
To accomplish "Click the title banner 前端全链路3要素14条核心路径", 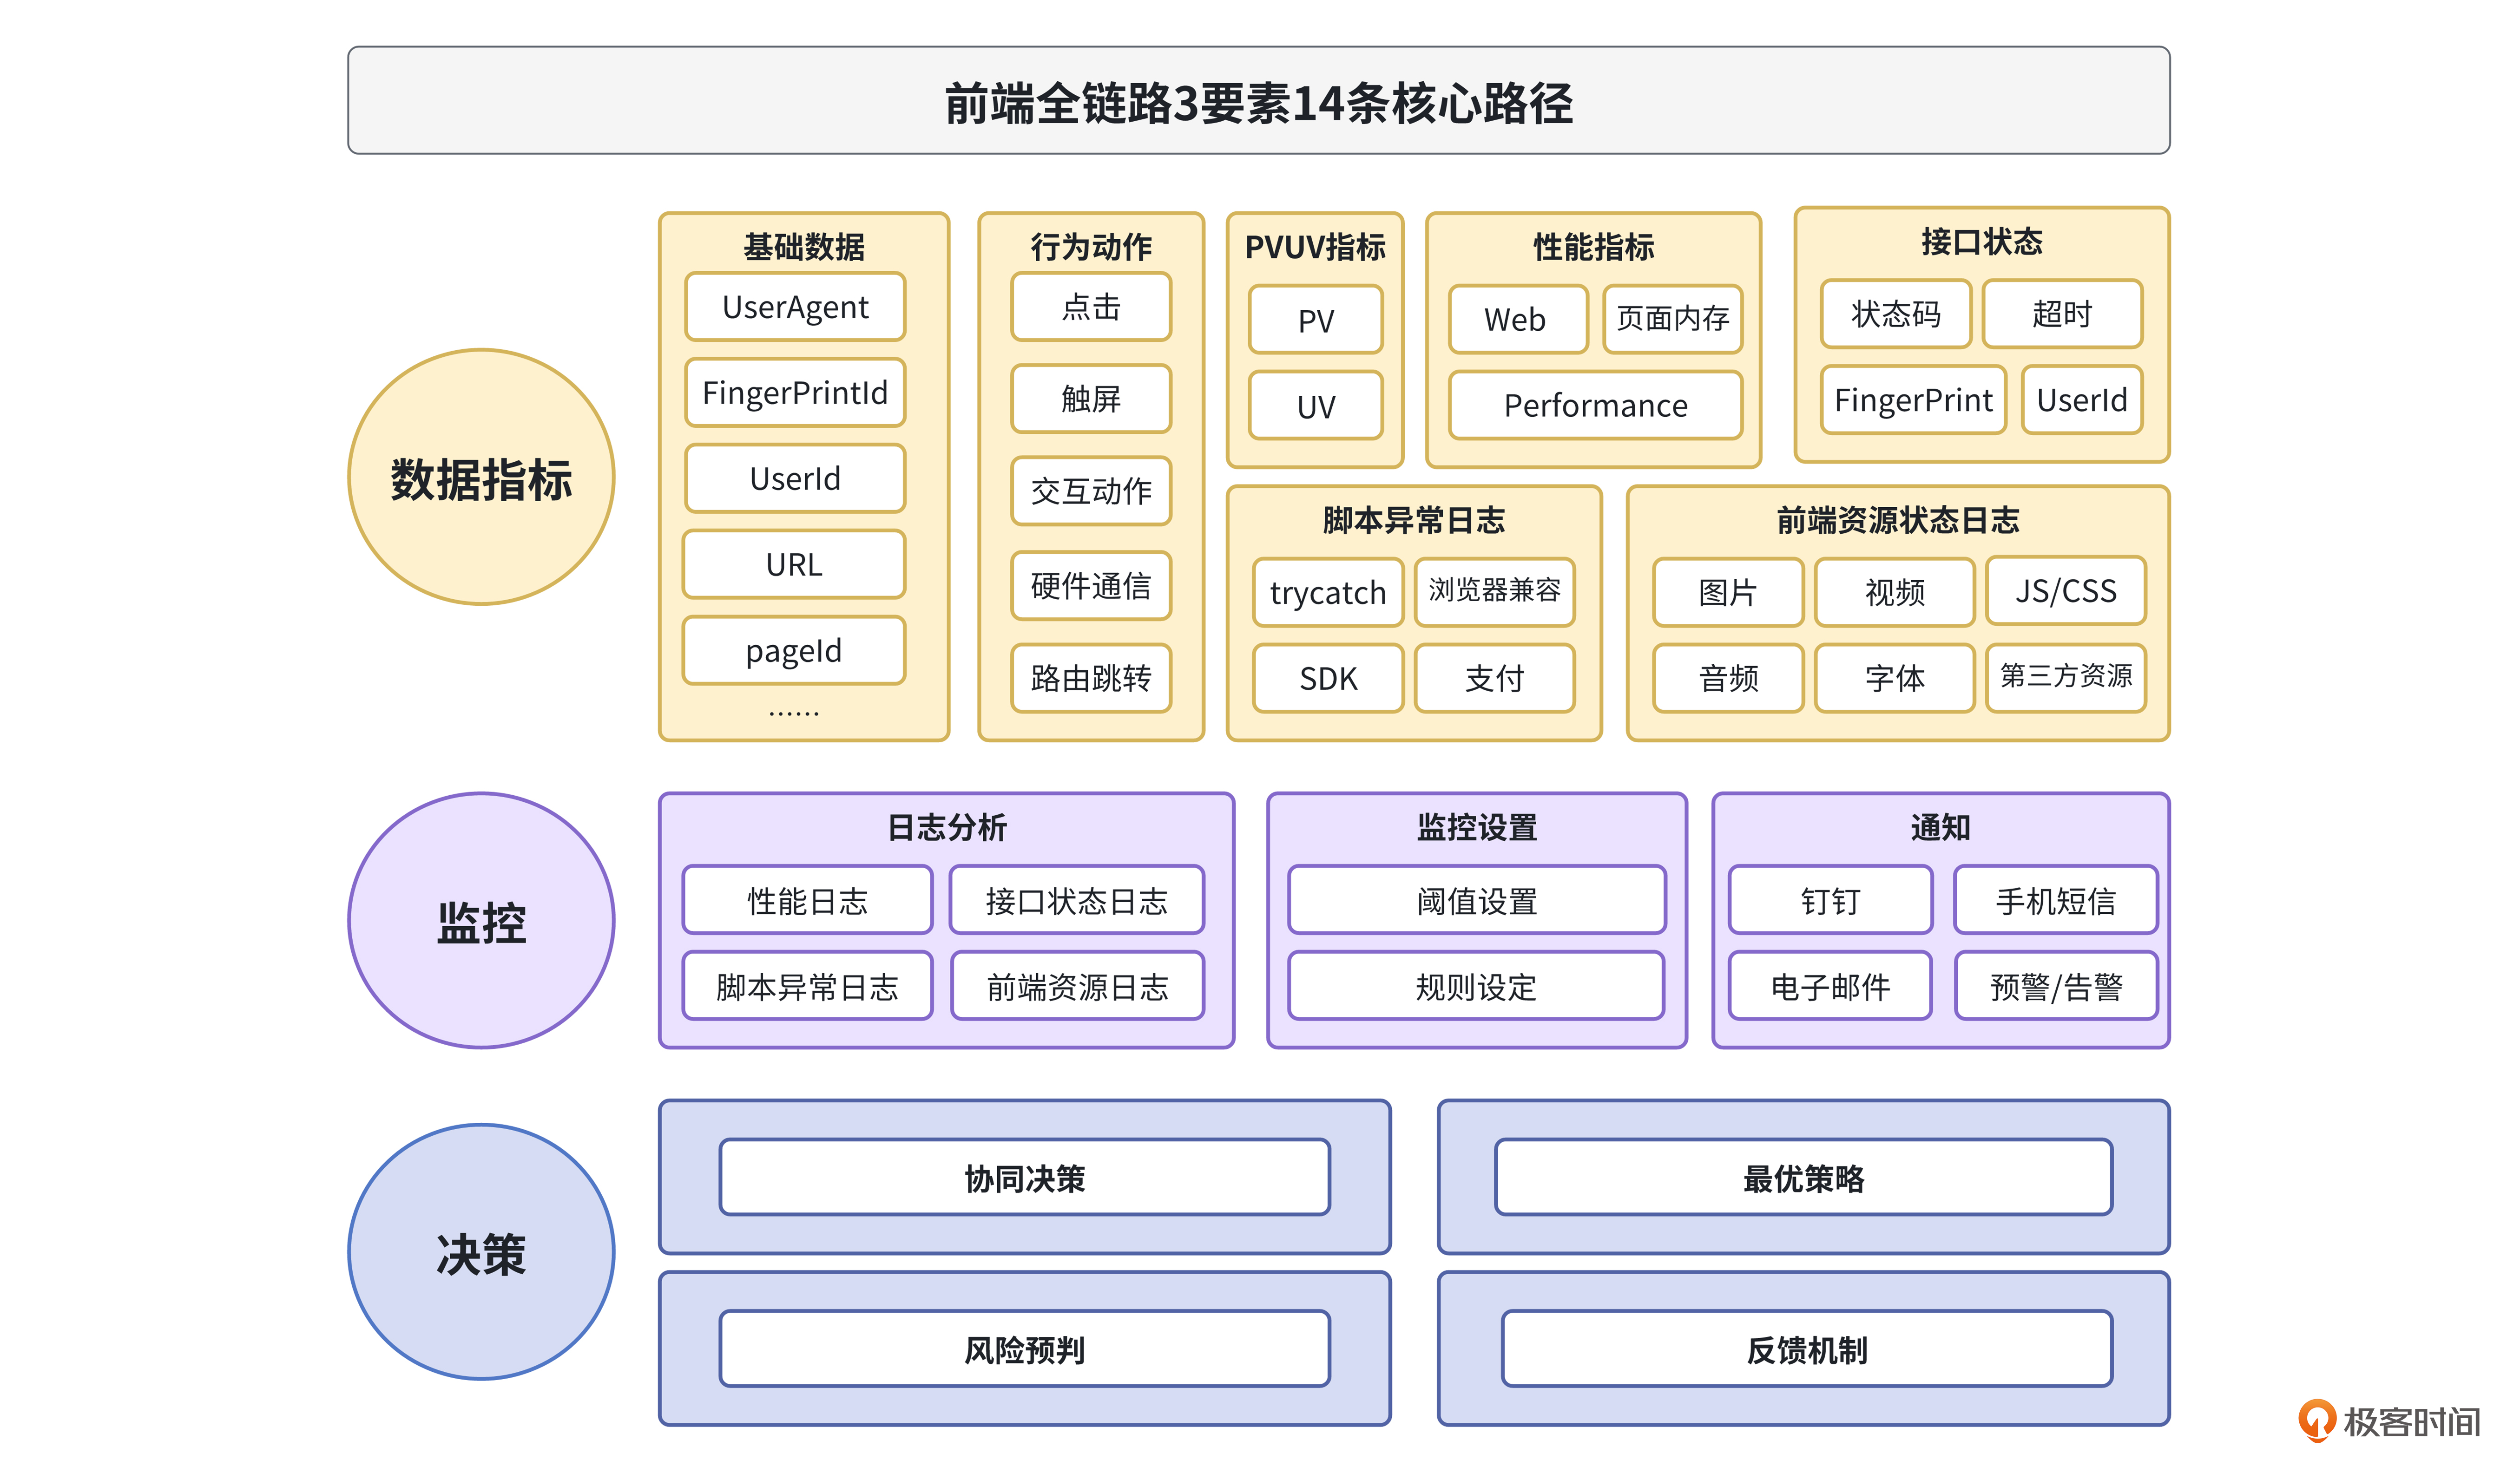I will click(1258, 101).
